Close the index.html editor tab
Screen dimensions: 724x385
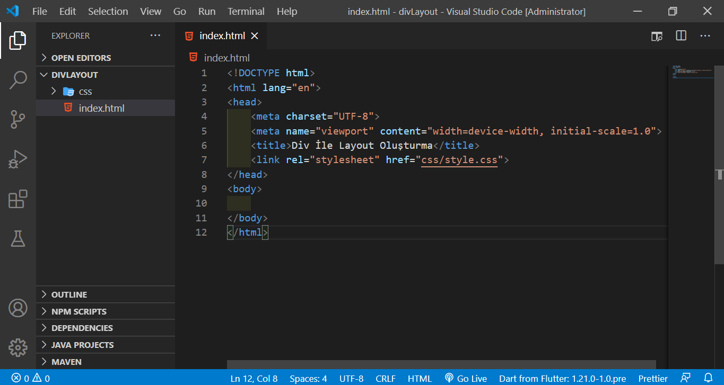click(255, 36)
